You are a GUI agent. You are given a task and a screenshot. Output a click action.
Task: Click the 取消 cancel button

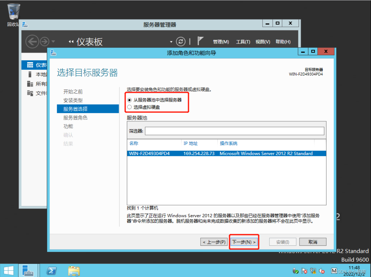point(313,242)
